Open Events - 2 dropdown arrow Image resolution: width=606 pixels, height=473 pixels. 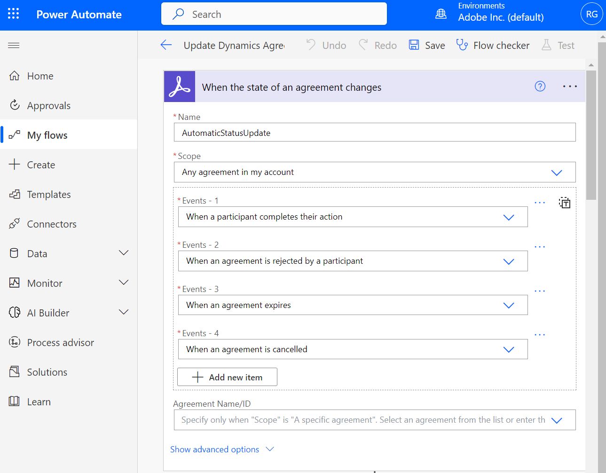pos(509,261)
